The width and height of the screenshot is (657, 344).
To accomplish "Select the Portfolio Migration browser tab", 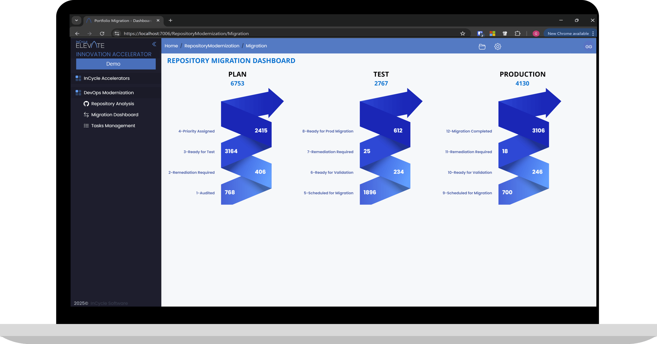I will [122, 21].
